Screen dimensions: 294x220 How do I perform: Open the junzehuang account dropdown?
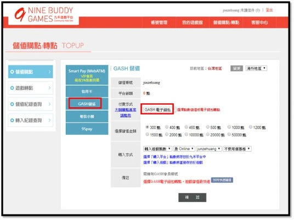tap(209, 149)
